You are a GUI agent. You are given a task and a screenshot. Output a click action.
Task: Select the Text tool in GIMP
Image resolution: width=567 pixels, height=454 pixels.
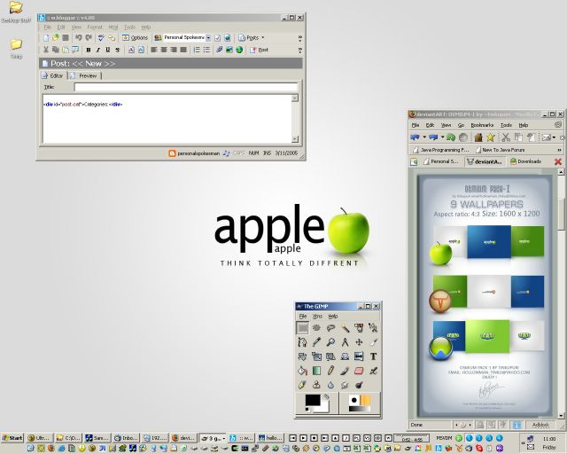coord(373,356)
